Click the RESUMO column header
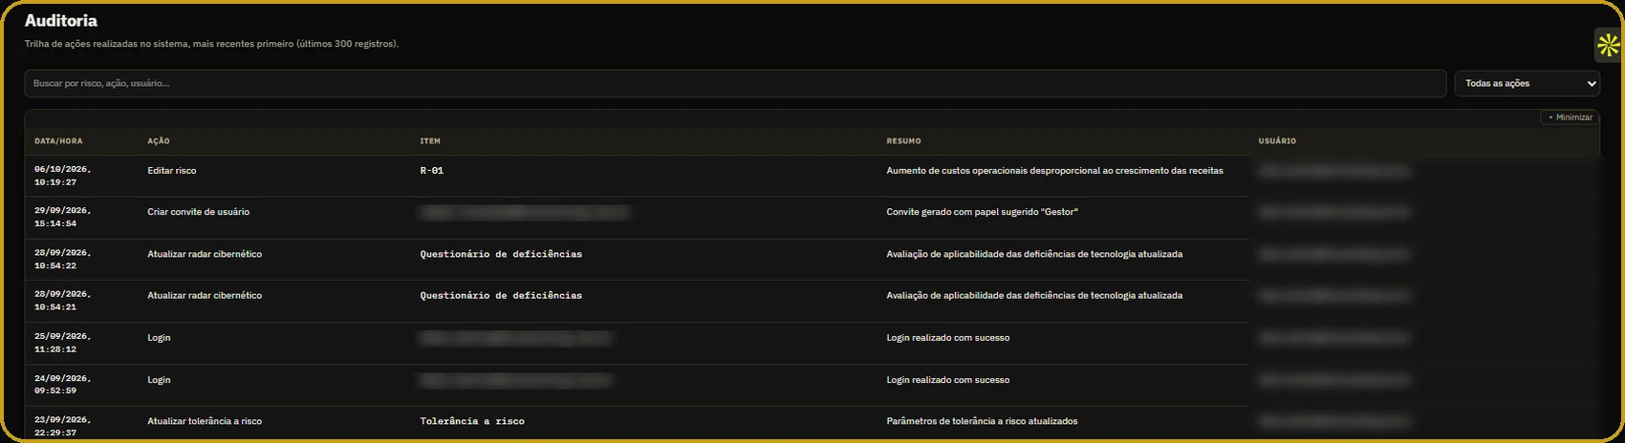The width and height of the screenshot is (1625, 443). (903, 141)
